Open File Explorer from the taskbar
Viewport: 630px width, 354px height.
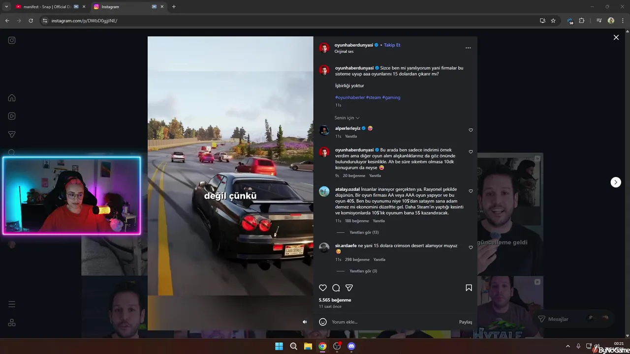pos(308,346)
